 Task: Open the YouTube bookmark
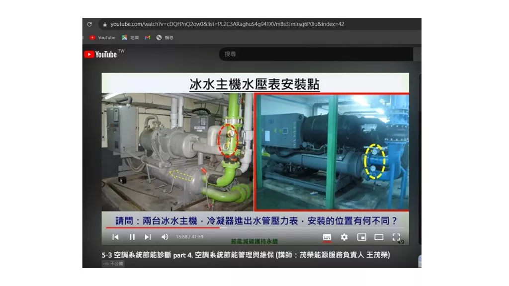pyautogui.click(x=102, y=38)
